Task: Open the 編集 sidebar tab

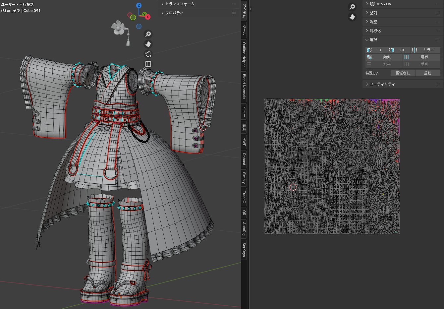Action: pos(244,127)
